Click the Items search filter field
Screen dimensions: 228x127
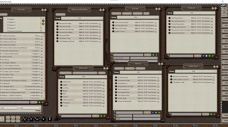pos(128,55)
